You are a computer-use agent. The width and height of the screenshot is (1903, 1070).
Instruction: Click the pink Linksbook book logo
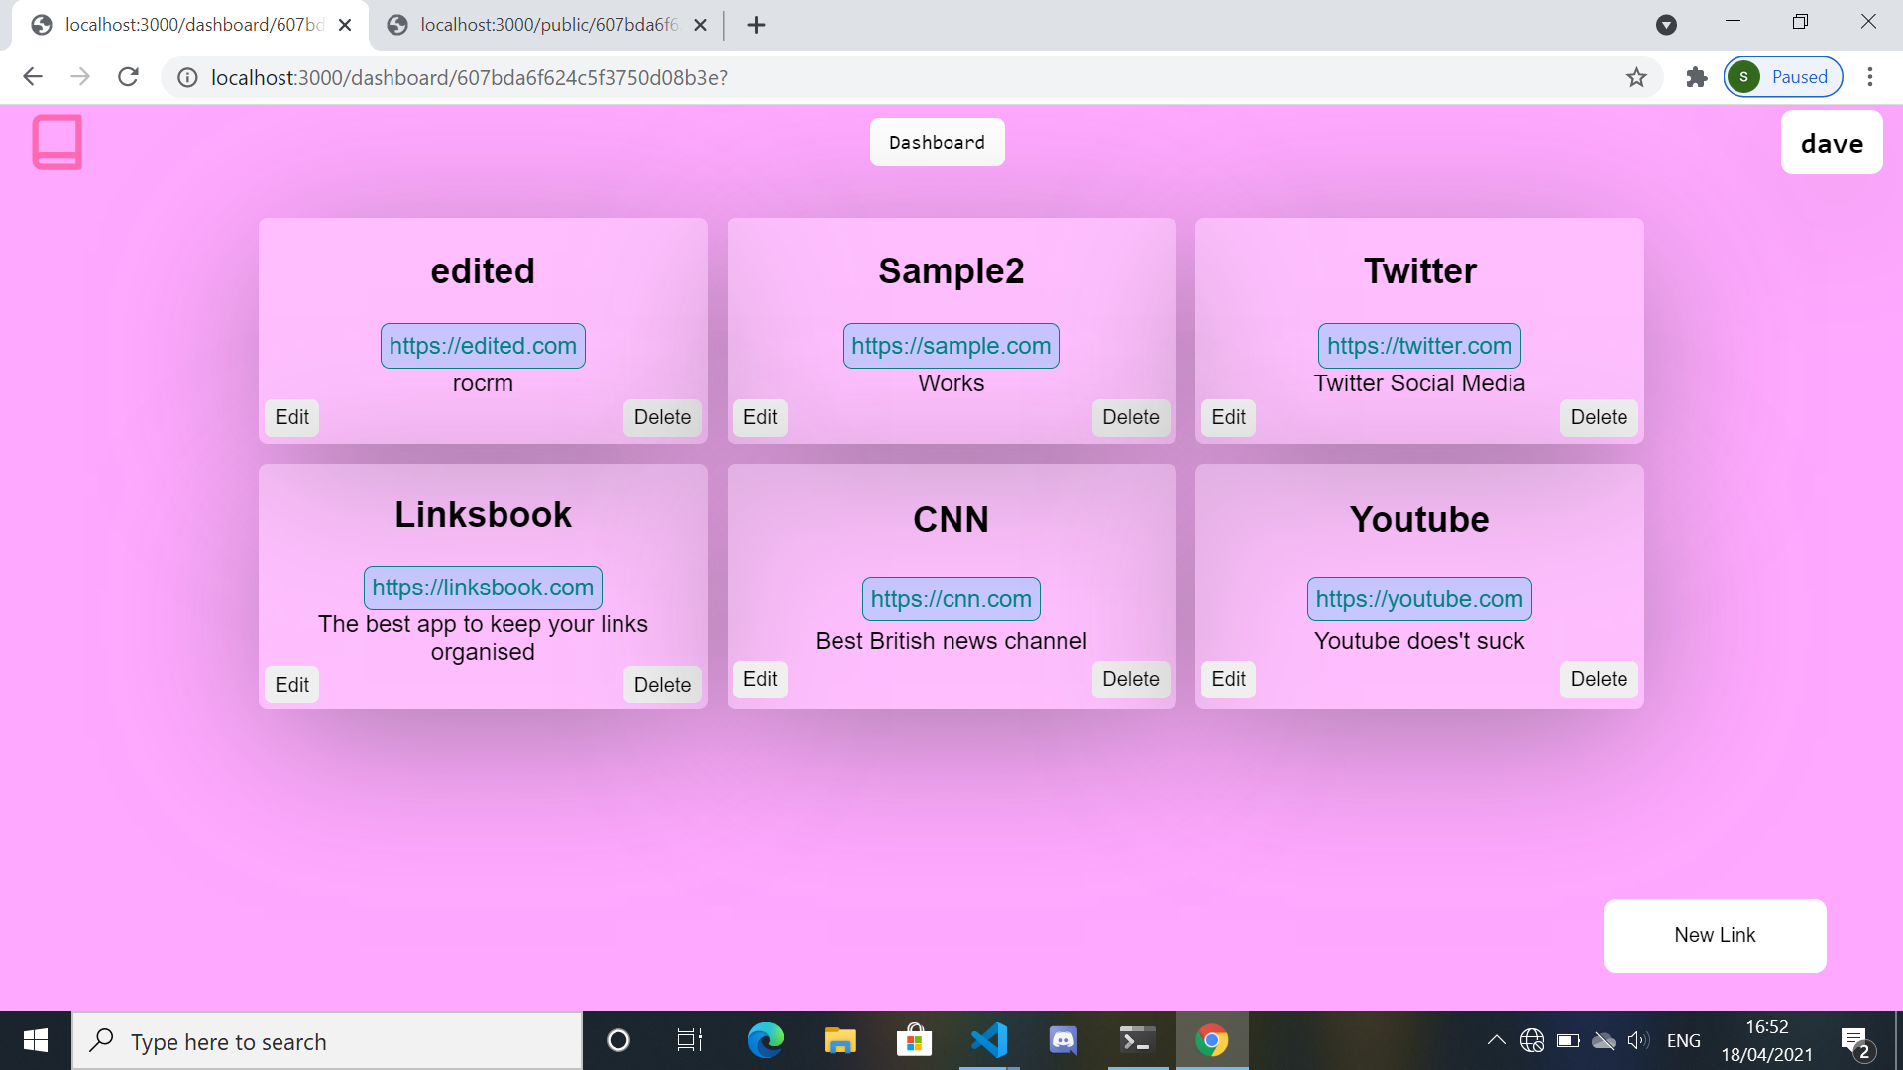(56, 143)
